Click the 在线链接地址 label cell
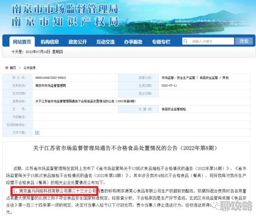The width and height of the screenshot is (256, 216). pos(18,125)
